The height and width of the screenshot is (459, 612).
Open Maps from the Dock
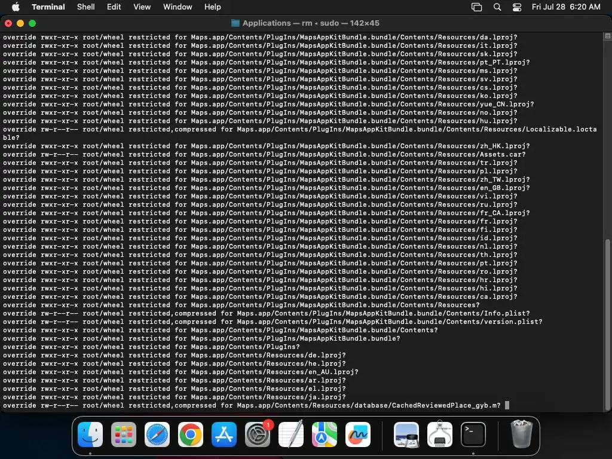click(325, 434)
